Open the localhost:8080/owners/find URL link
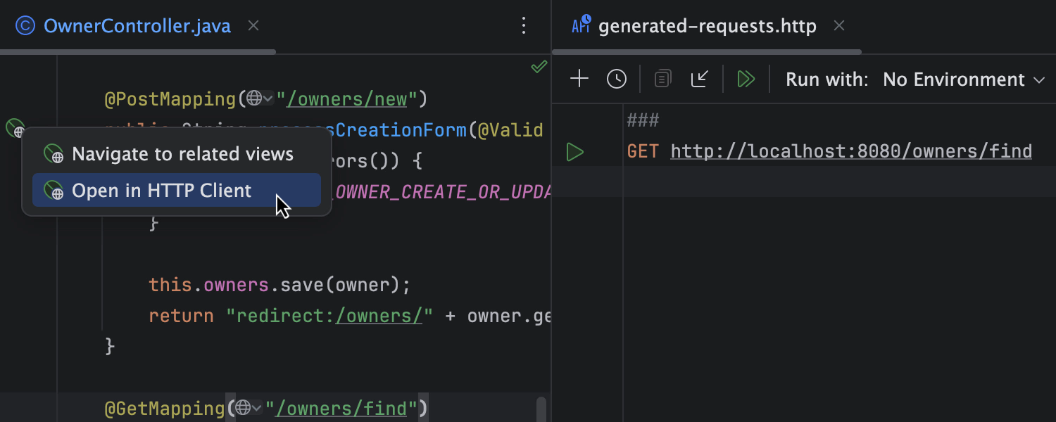1056x422 pixels. pyautogui.click(x=850, y=151)
